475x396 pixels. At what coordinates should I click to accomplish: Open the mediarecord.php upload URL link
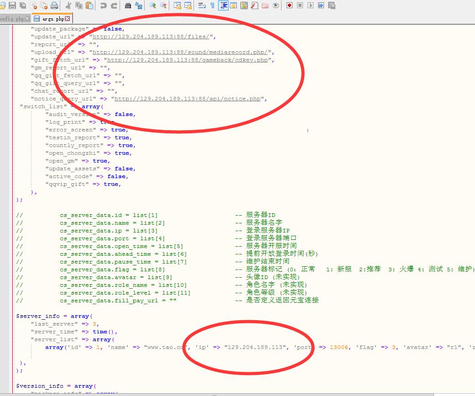tap(183, 52)
